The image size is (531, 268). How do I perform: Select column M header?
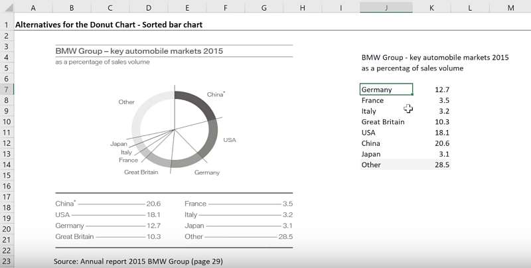tap(510, 7)
